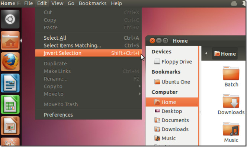Maximize the Home window
The height and width of the screenshot is (147, 247).
166,41
